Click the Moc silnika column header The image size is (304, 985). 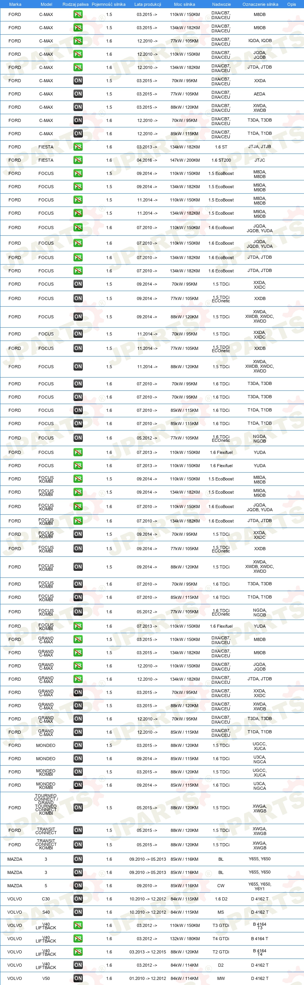185,4
